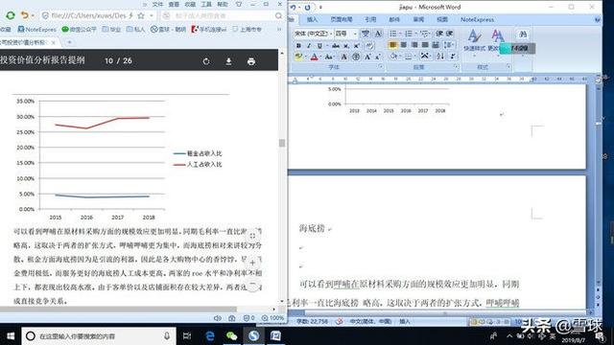Open WeChat from the taskbar
This screenshot has height=345, width=614.
point(232,335)
